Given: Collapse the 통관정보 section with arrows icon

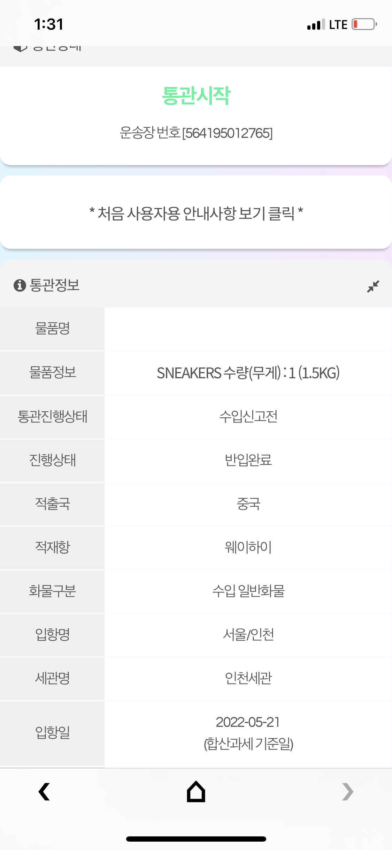Looking at the screenshot, I should 373,286.
